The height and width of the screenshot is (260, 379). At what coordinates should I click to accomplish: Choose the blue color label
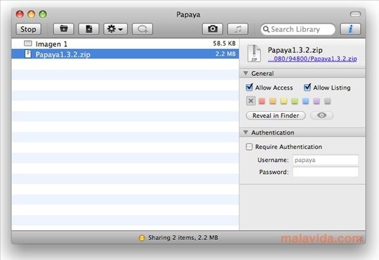click(306, 101)
